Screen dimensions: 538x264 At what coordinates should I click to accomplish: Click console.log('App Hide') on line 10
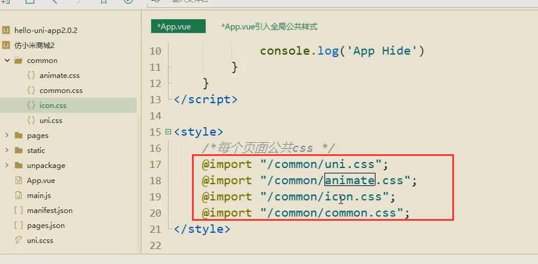[342, 51]
